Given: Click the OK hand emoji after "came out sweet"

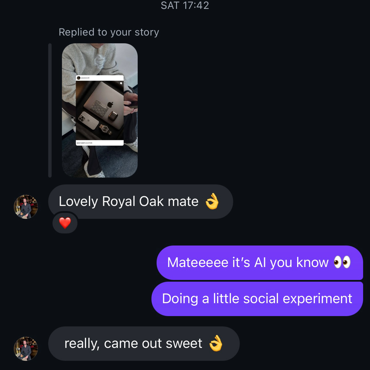Looking at the screenshot, I should point(216,343).
